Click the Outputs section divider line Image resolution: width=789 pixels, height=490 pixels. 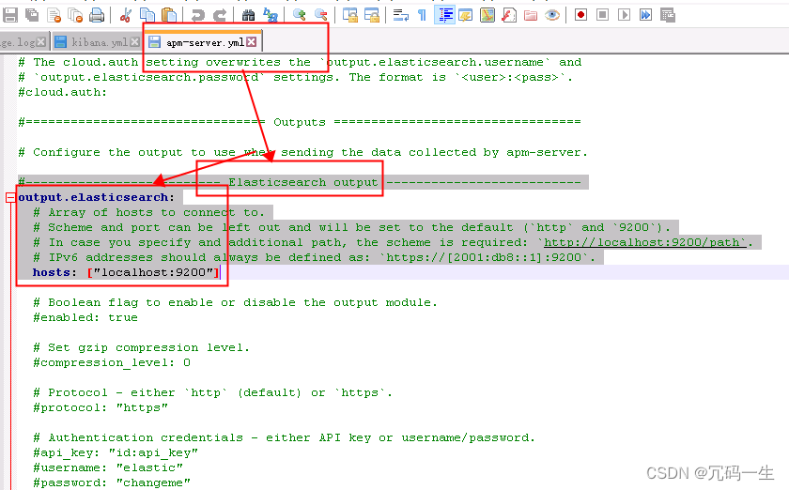point(300,122)
